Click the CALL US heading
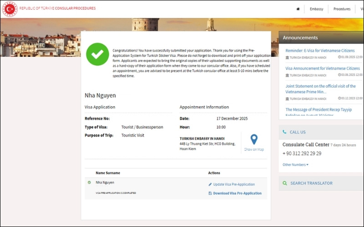Screen dimensions: 364x227 point(298,132)
